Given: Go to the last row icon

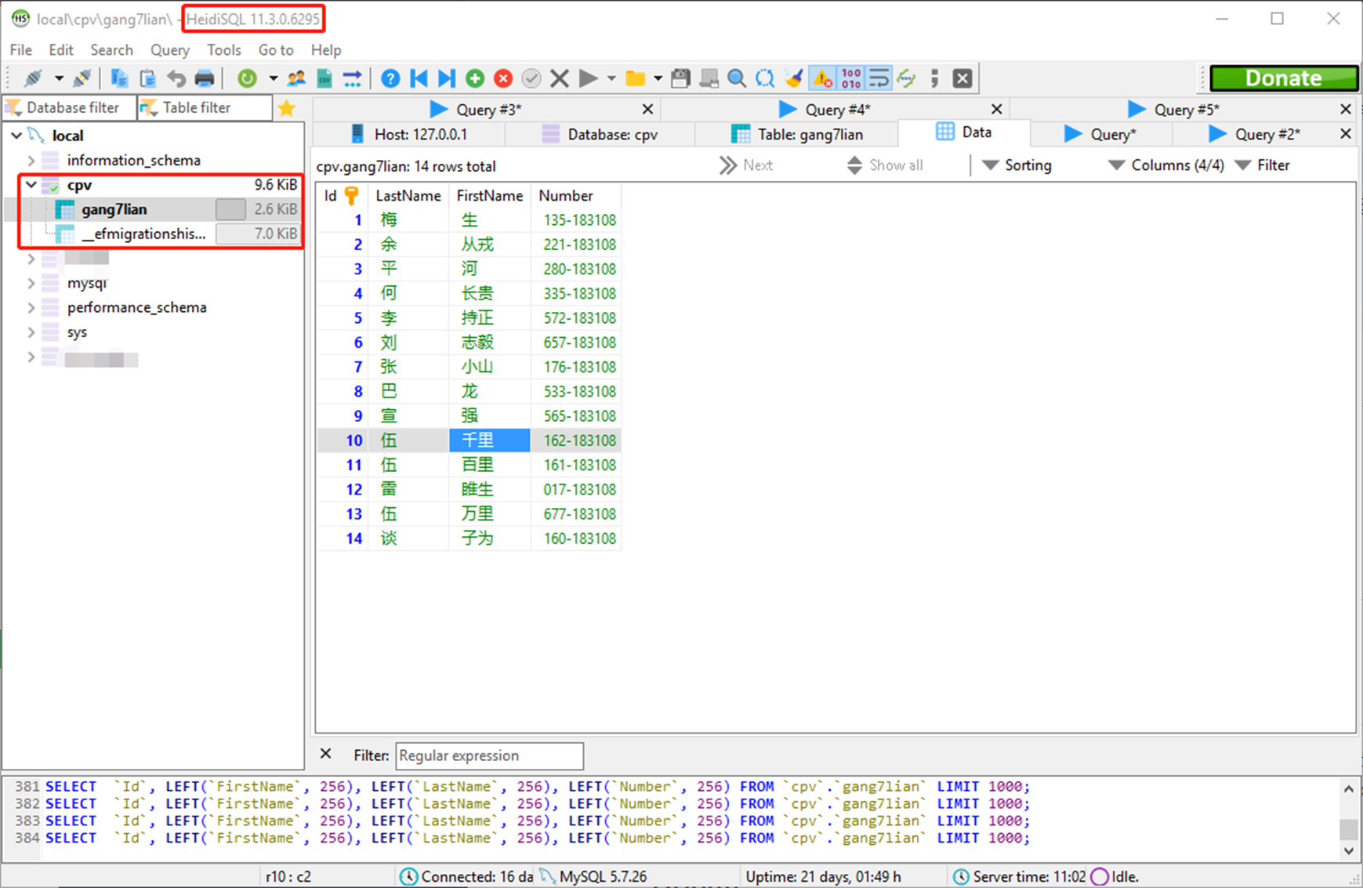Looking at the screenshot, I should point(447,78).
